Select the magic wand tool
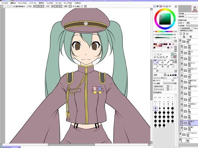Image resolution: width=198 pixels, height=148 pixels. click(161, 54)
